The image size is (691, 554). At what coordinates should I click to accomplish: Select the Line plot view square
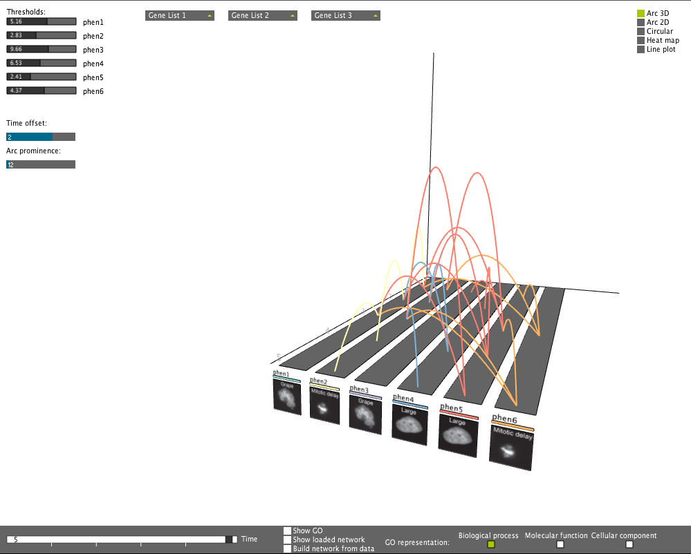[x=641, y=49]
